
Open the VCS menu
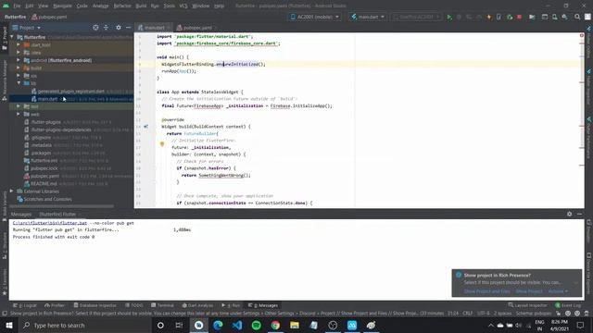(183, 6)
